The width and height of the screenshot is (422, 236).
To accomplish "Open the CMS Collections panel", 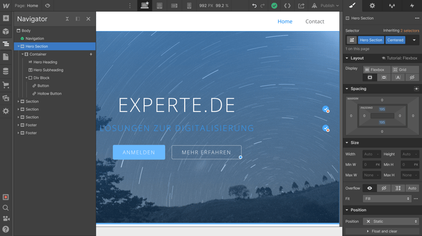I will [x=6, y=71].
